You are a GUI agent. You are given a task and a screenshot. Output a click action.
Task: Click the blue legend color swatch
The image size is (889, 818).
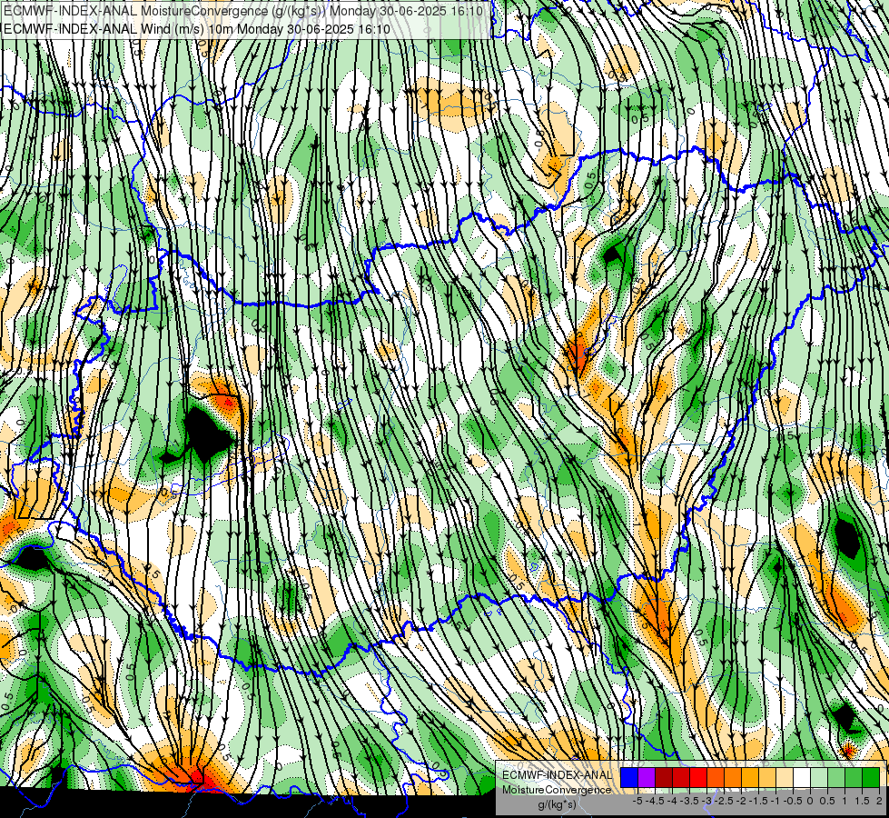click(x=629, y=777)
